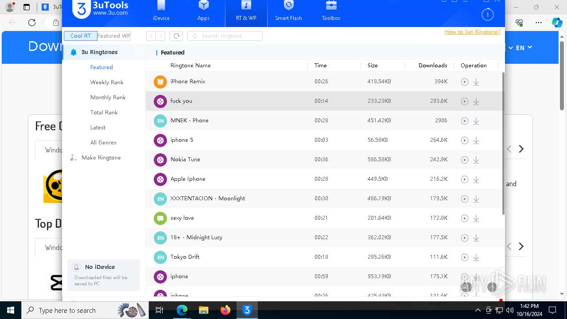Click the ringtone list vertical scrollbar

[x=503, y=144]
